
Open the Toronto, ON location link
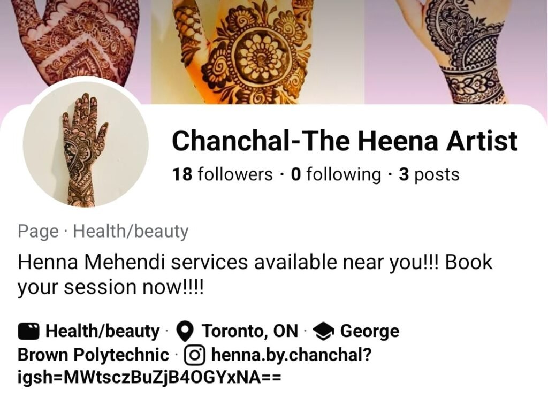click(250, 331)
